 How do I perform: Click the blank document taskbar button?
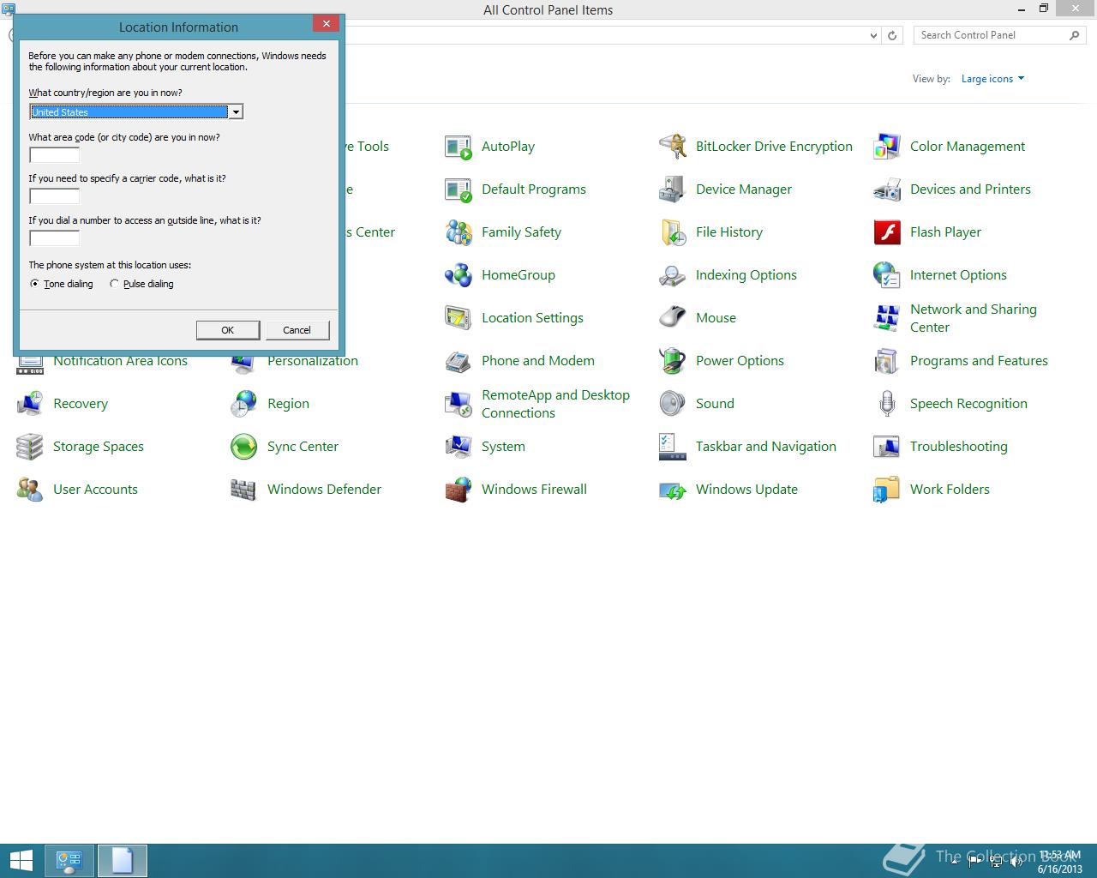coord(123,861)
